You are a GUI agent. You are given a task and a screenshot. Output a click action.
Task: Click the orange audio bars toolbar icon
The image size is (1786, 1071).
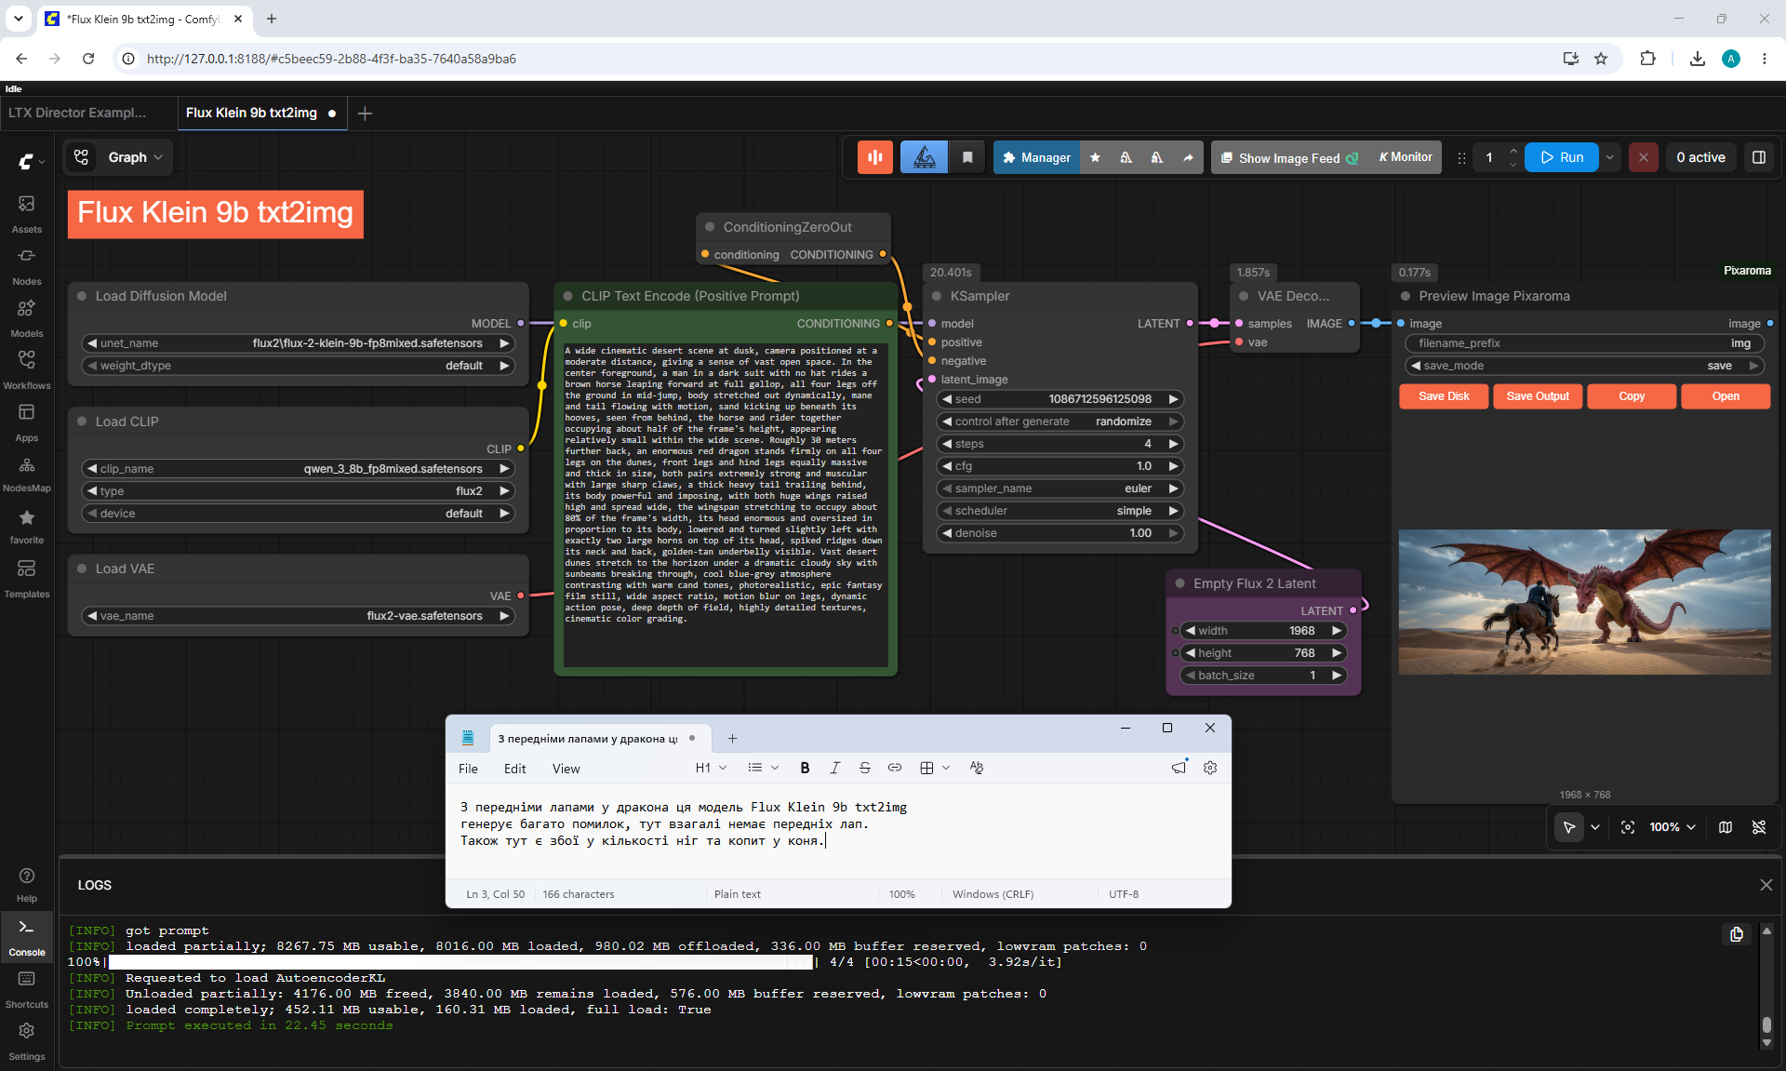[875, 157]
